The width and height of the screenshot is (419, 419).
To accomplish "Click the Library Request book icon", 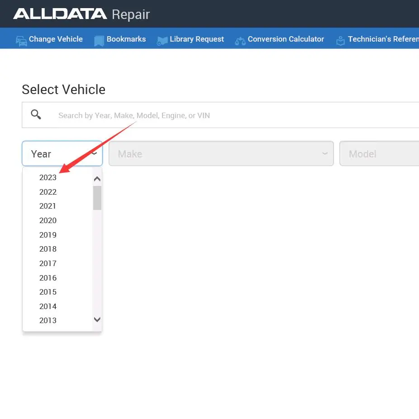I will (x=162, y=41).
